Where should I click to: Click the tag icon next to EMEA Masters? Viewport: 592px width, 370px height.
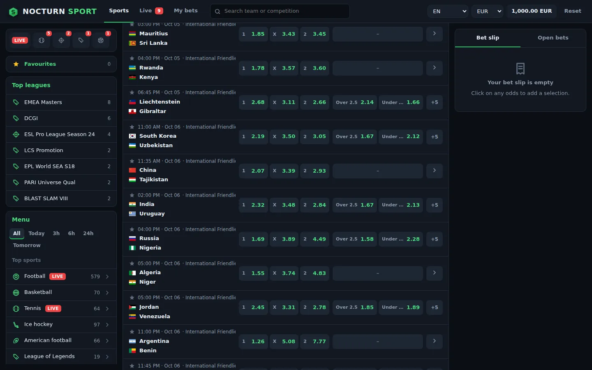(16, 102)
